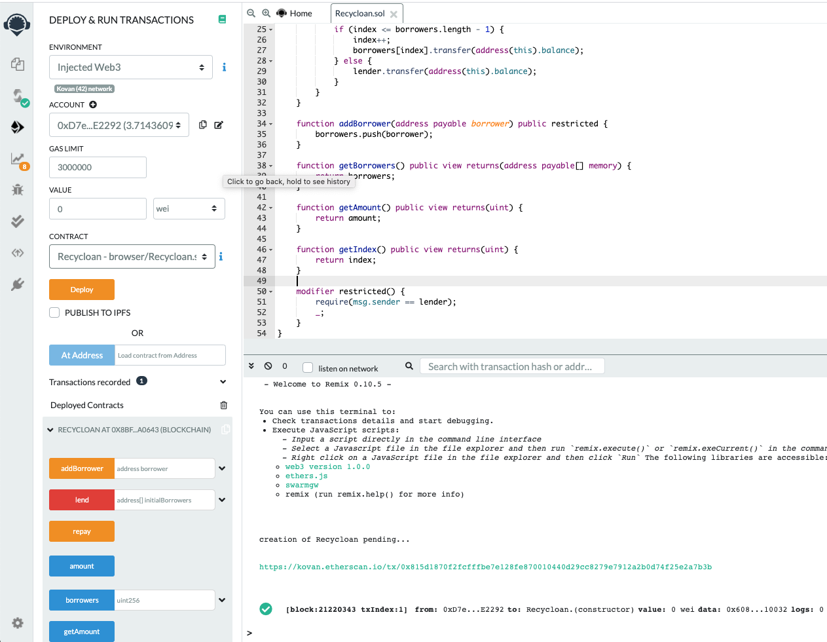Viewport: 827px width, 642px height.
Task: Open the Environment dropdown Injected Web3
Action: pos(131,67)
